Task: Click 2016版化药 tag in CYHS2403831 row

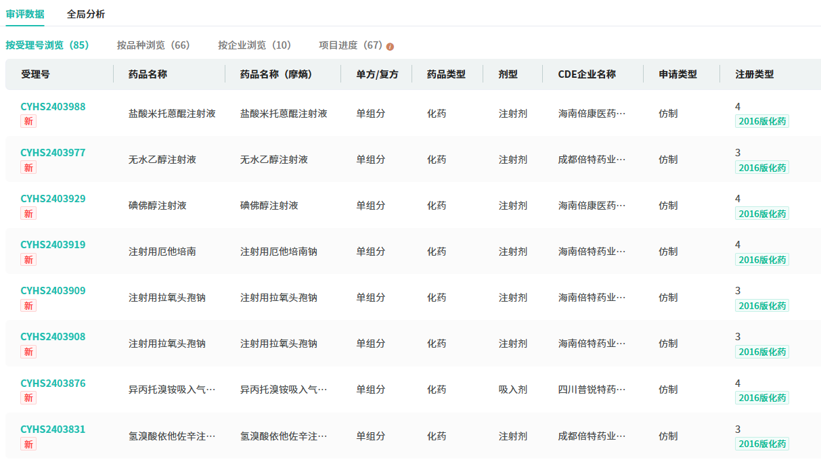Action: tap(762, 444)
